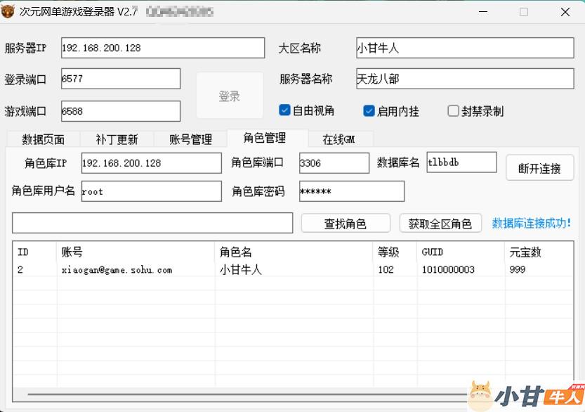Image resolution: width=585 pixels, height=412 pixels.
Task: Click the 数据库名 field showing tlbbdb
Action: tap(461, 162)
